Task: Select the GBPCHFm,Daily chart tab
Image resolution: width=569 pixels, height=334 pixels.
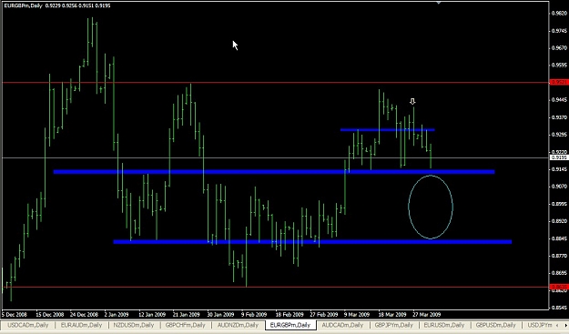Action: (x=185, y=325)
